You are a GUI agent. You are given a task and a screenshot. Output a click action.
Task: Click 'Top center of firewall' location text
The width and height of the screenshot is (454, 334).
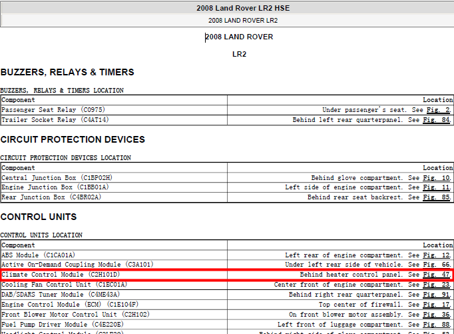(x=361, y=305)
